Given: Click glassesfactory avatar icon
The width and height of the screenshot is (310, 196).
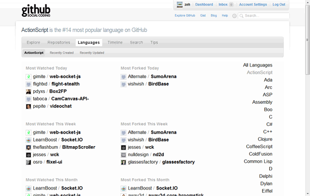Looking at the screenshot, I should coord(123,162).
